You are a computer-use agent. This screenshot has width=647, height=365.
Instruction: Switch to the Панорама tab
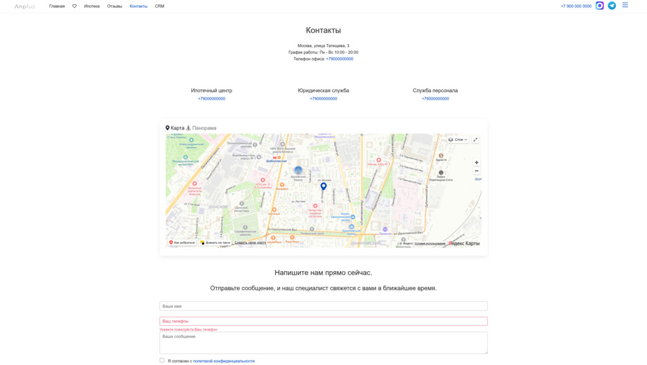201,128
